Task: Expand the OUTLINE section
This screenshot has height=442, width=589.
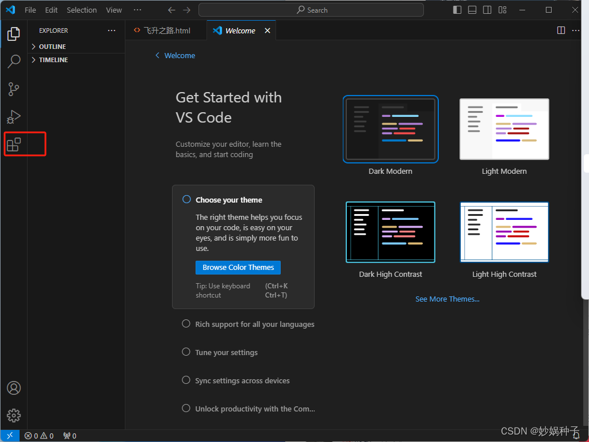Action: pyautogui.click(x=77, y=47)
